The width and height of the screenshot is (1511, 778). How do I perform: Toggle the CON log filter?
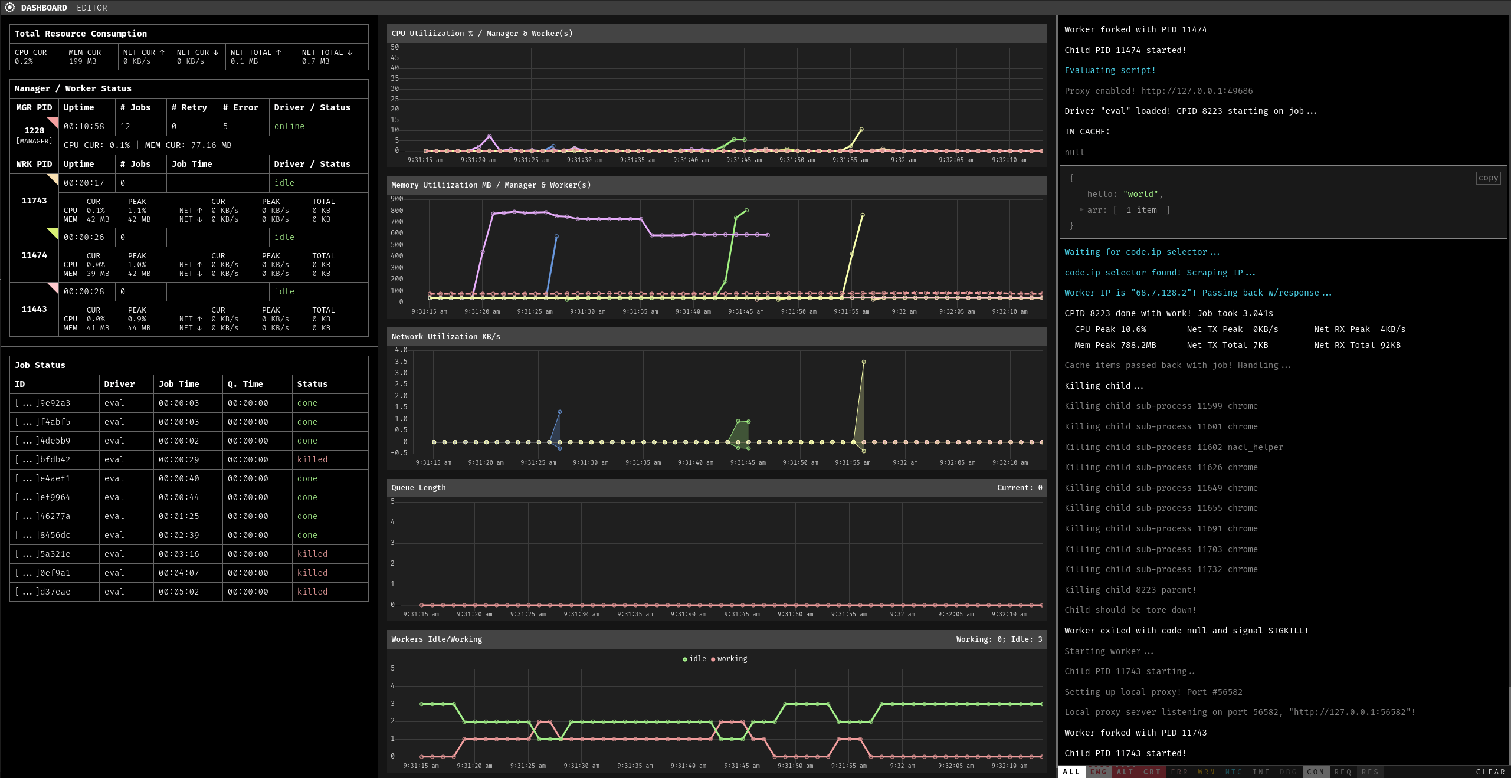[x=1315, y=772]
